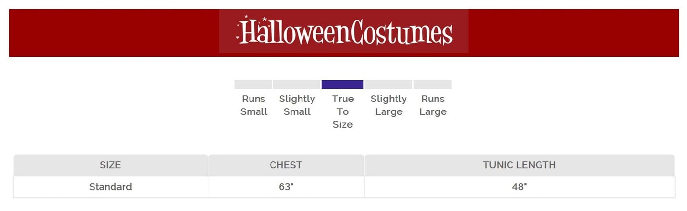Click the red banner right of the logo
Image resolution: width=687 pixels, height=211 pixels.
pos(572,32)
